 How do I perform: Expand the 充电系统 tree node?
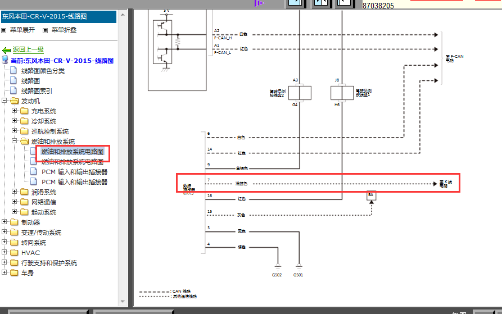click(x=14, y=111)
